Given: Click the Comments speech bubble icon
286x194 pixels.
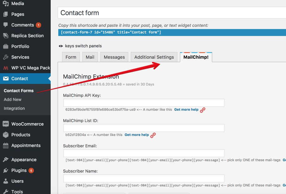Looking at the screenshot, I should coord(6,25).
